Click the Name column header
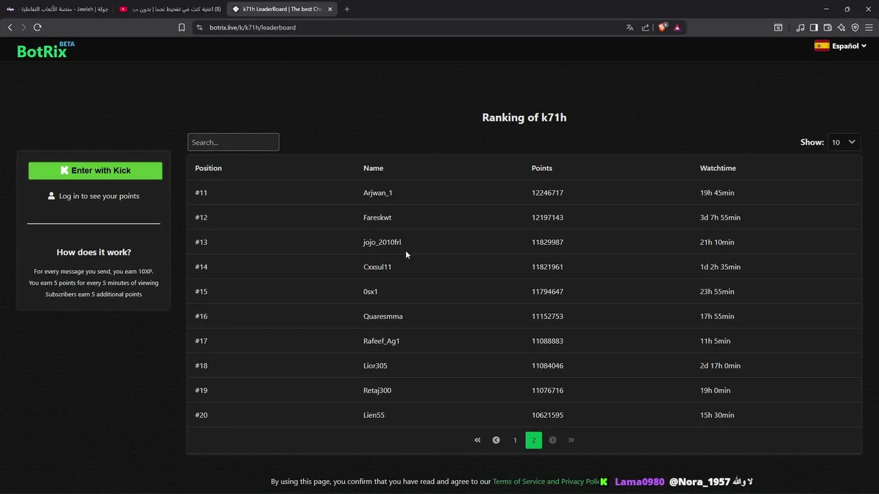The width and height of the screenshot is (879, 494). pyautogui.click(x=373, y=168)
